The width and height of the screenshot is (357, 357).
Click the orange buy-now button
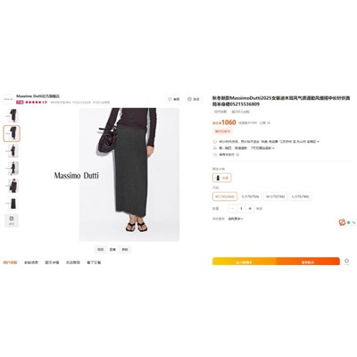tap(308, 262)
